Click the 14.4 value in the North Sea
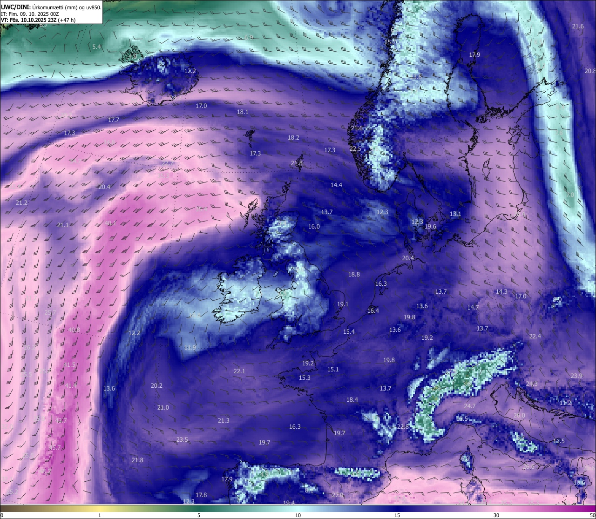This screenshot has width=596, height=519. 336,185
